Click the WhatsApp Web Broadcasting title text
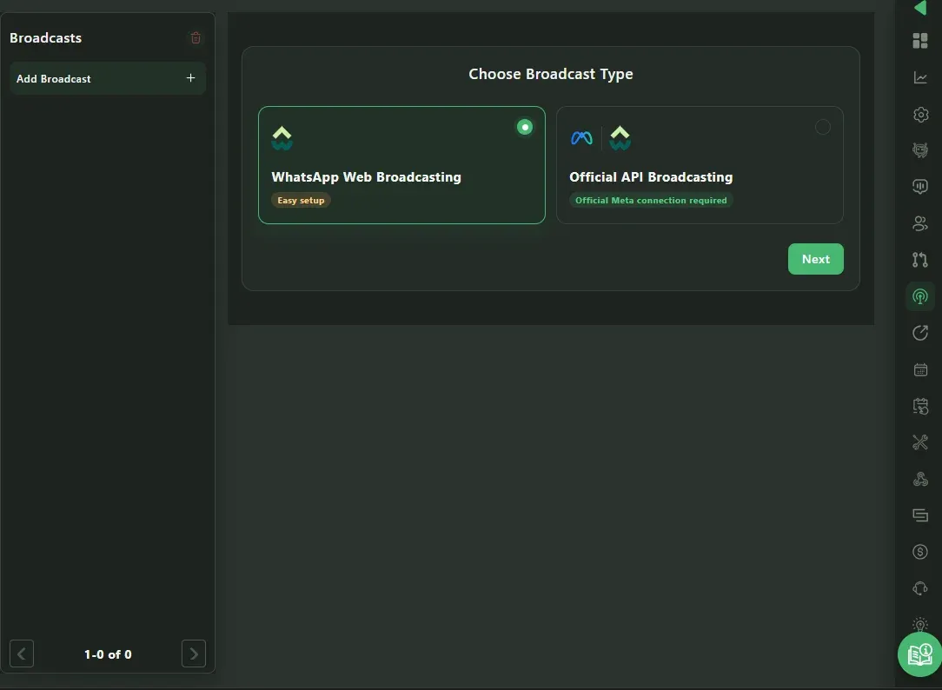This screenshot has width=942, height=690. [x=366, y=177]
